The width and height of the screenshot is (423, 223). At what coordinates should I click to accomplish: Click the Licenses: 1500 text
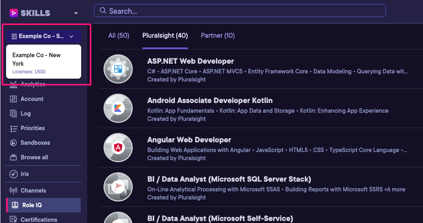tap(29, 72)
